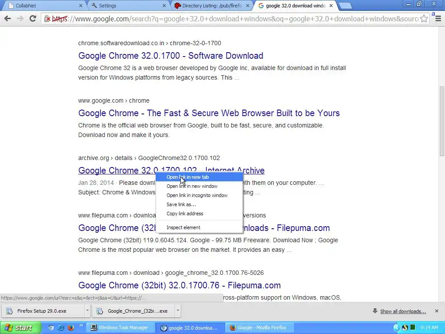Switch to Google - Mozilla Firefox taskbar button
This screenshot has width=445, height=334.
coord(259,328)
